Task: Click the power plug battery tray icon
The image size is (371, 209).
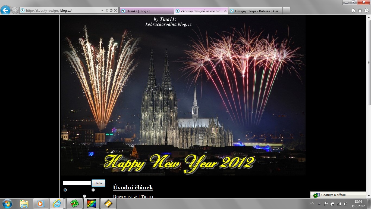Action: tap(332, 204)
